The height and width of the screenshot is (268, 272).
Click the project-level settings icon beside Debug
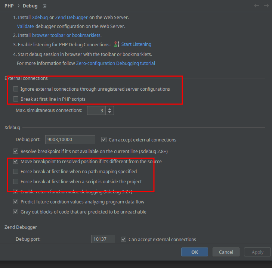[44, 6]
